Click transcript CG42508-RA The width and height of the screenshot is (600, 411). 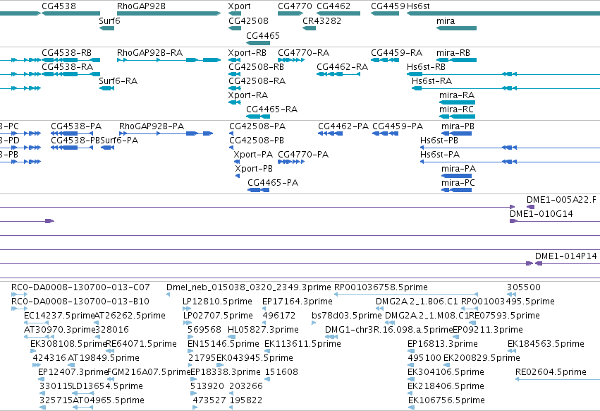click(x=257, y=81)
